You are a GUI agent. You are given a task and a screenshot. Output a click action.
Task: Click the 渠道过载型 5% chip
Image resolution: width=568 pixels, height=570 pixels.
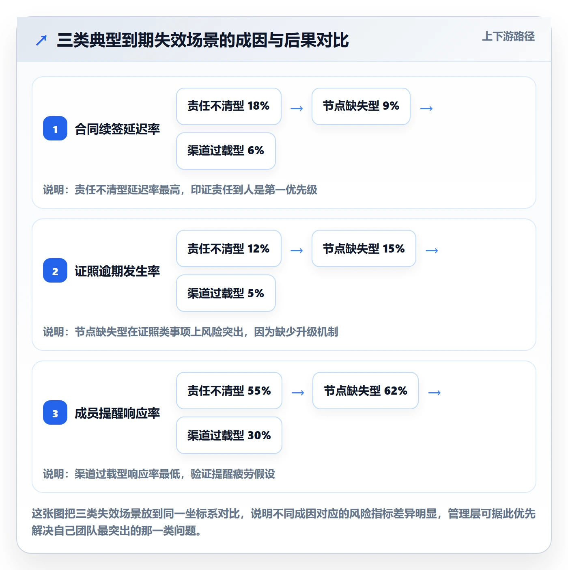tap(226, 293)
